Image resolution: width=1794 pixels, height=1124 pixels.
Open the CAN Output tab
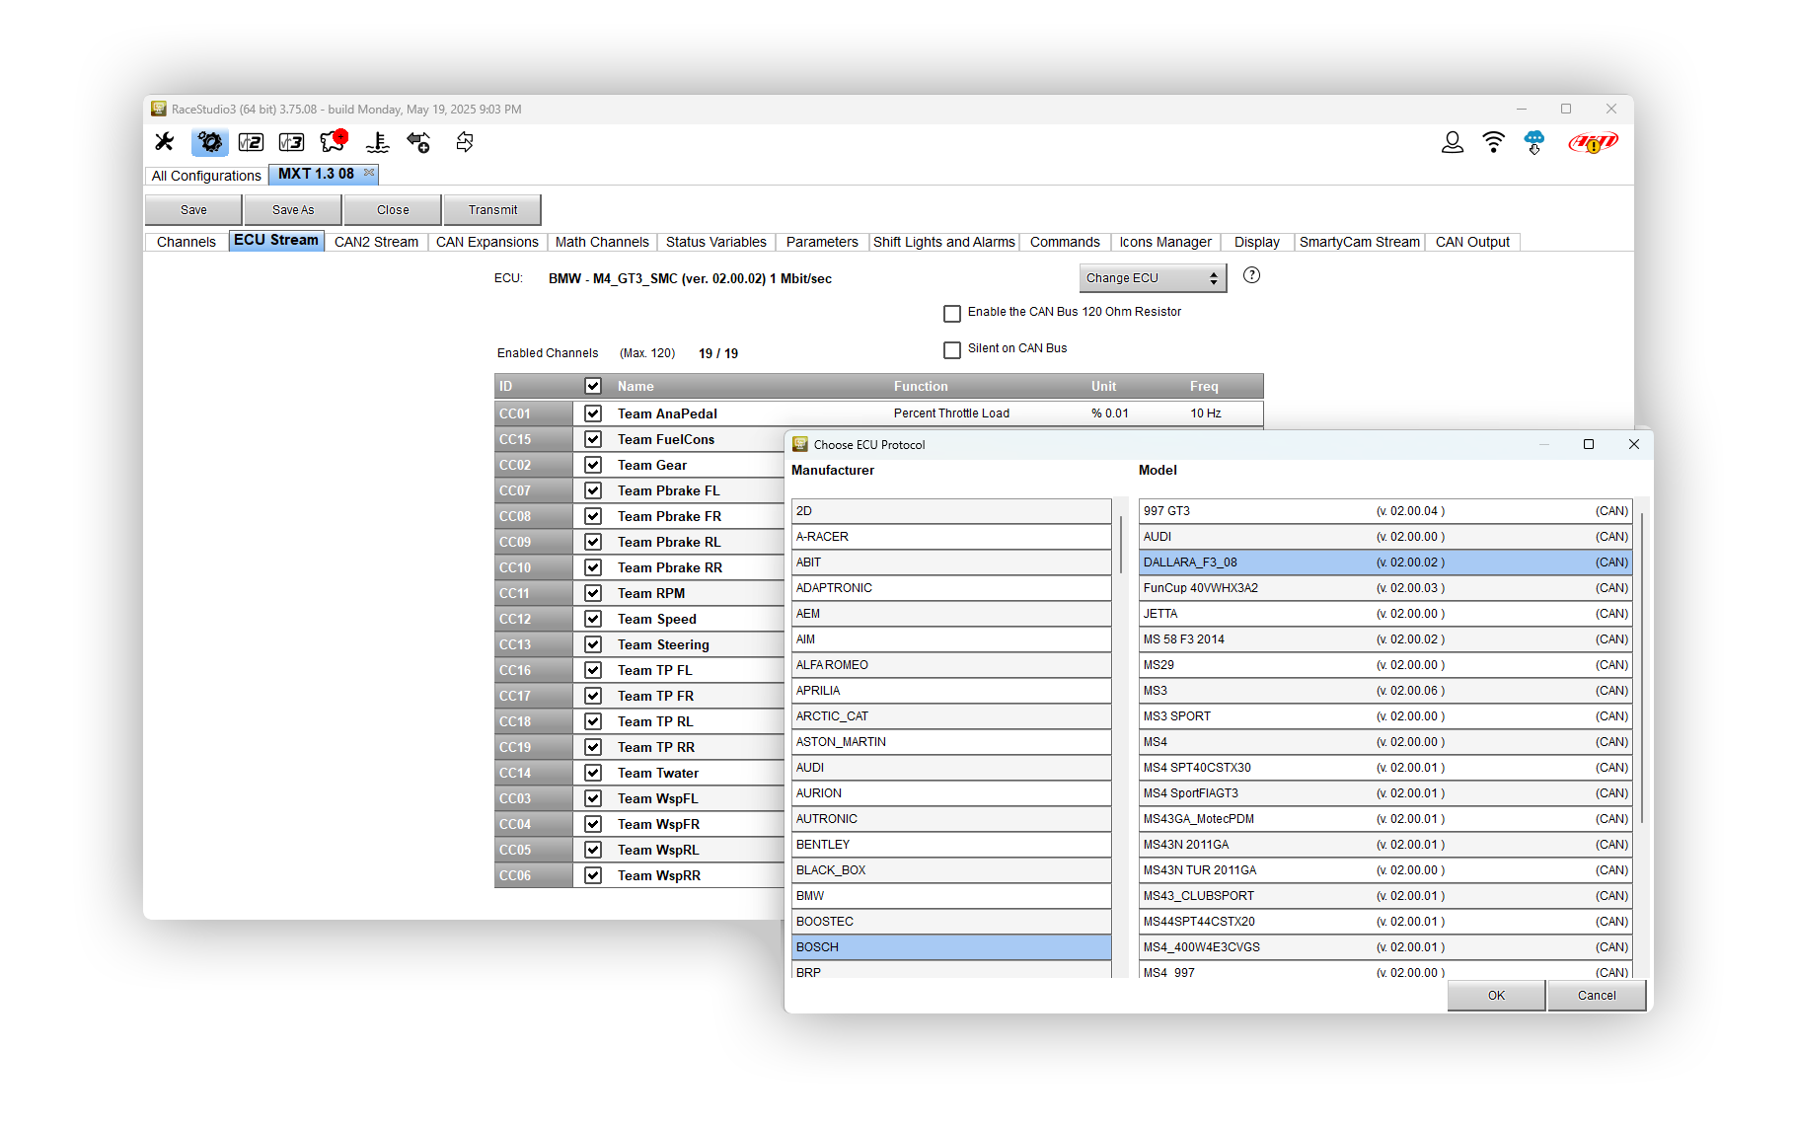(x=1472, y=242)
